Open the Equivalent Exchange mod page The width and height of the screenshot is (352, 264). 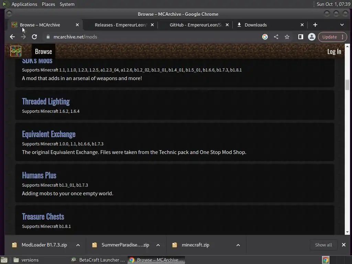point(49,134)
